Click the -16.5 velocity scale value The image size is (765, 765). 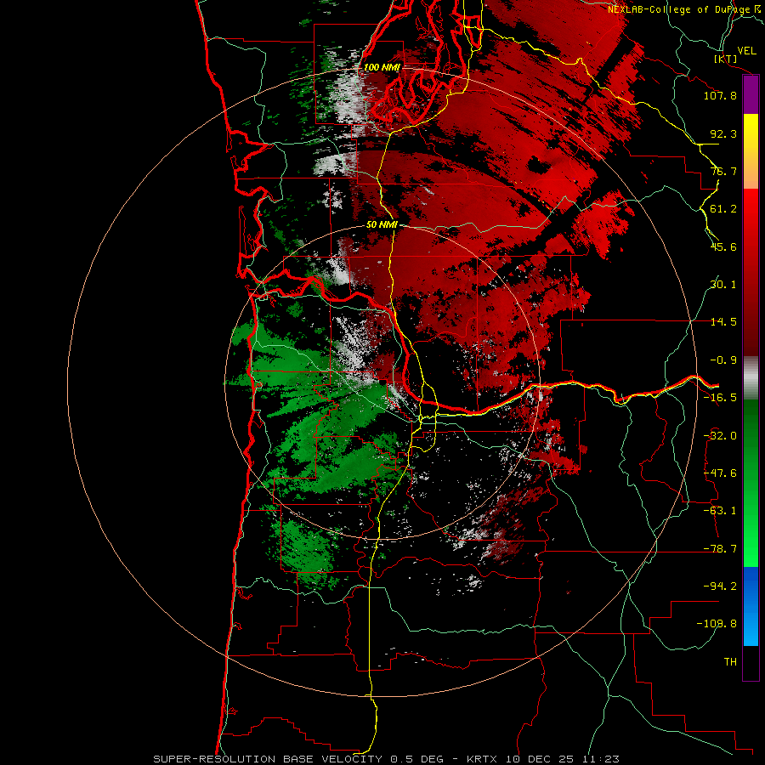[720, 398]
